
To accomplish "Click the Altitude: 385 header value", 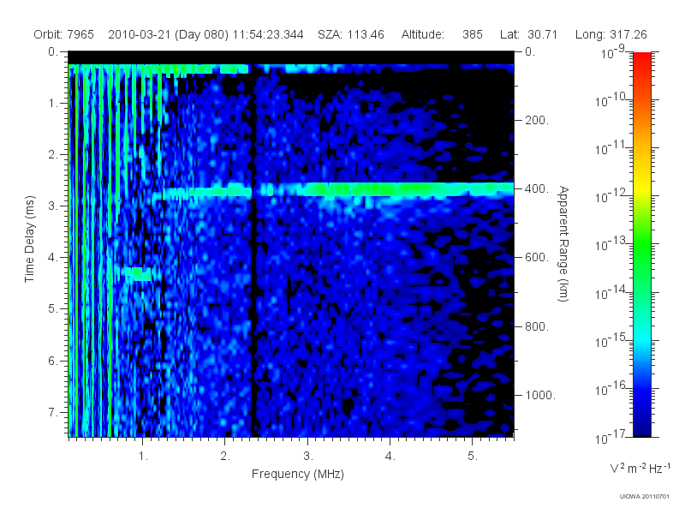I will (x=442, y=34).
